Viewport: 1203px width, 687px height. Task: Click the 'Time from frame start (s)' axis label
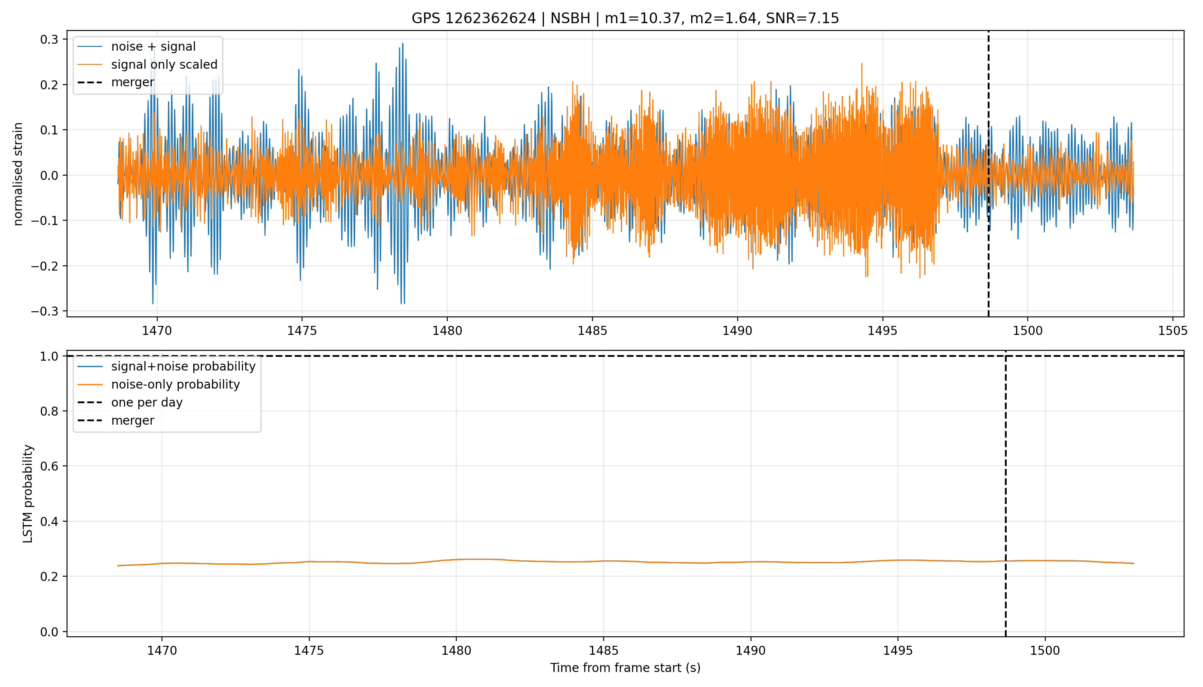pyautogui.click(x=625, y=668)
